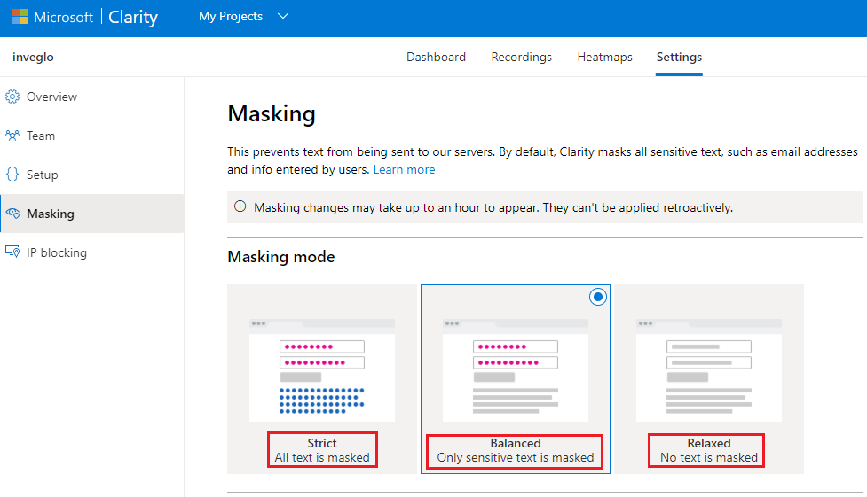Image resolution: width=867 pixels, height=497 pixels.
Task: Expand the My Projects chevron
Action: pos(283,17)
